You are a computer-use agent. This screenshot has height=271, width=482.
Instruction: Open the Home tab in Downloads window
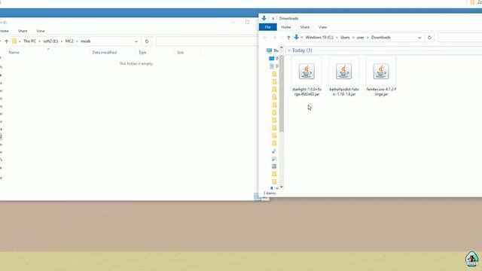pos(286,27)
